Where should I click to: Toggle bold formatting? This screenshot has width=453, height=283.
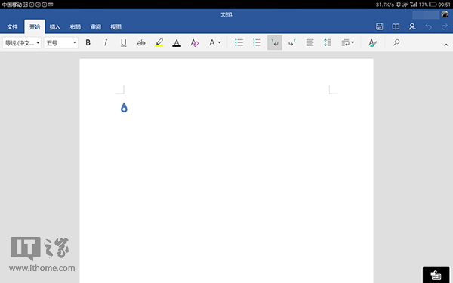tap(88, 43)
